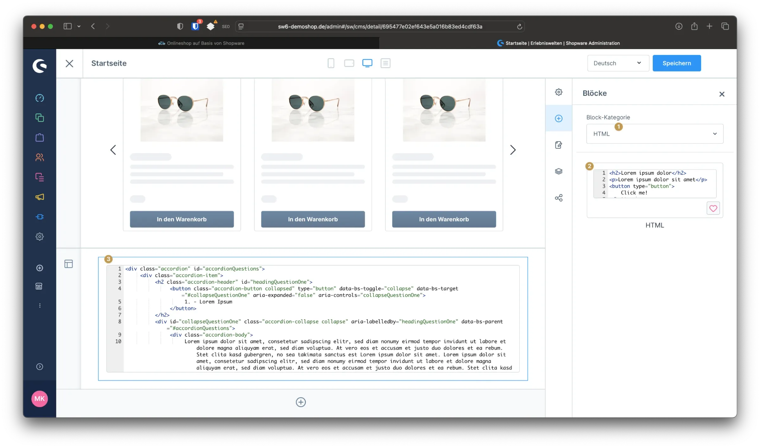Image resolution: width=760 pixels, height=448 pixels.
Task: Click the text editing pencil icon
Action: (x=559, y=145)
